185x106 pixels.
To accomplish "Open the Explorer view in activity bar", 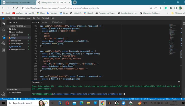I will 3,24.
